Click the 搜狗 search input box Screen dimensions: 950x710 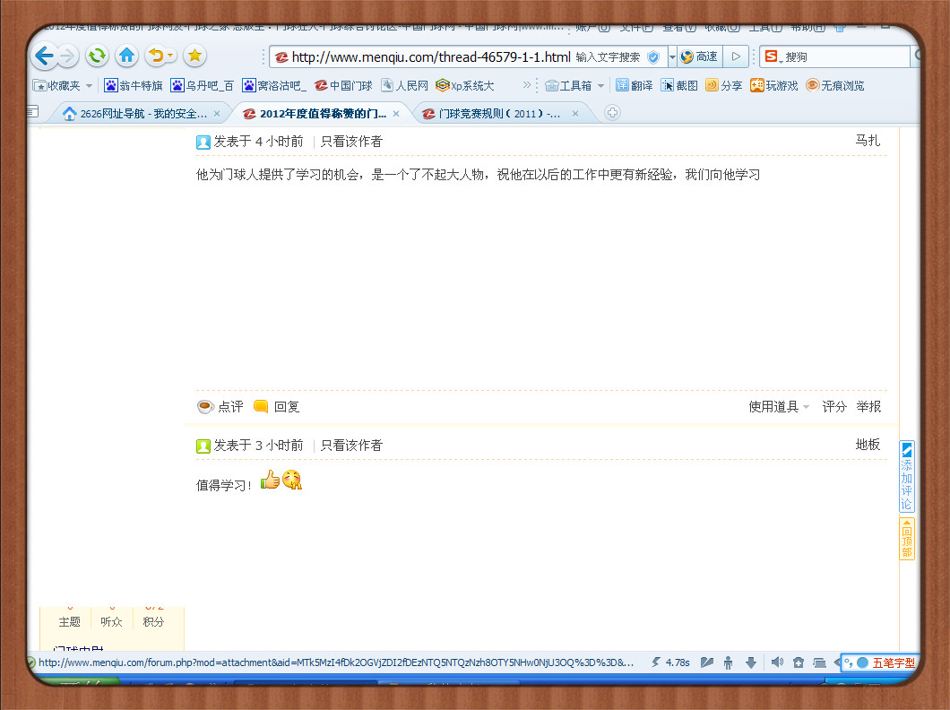tap(842, 56)
